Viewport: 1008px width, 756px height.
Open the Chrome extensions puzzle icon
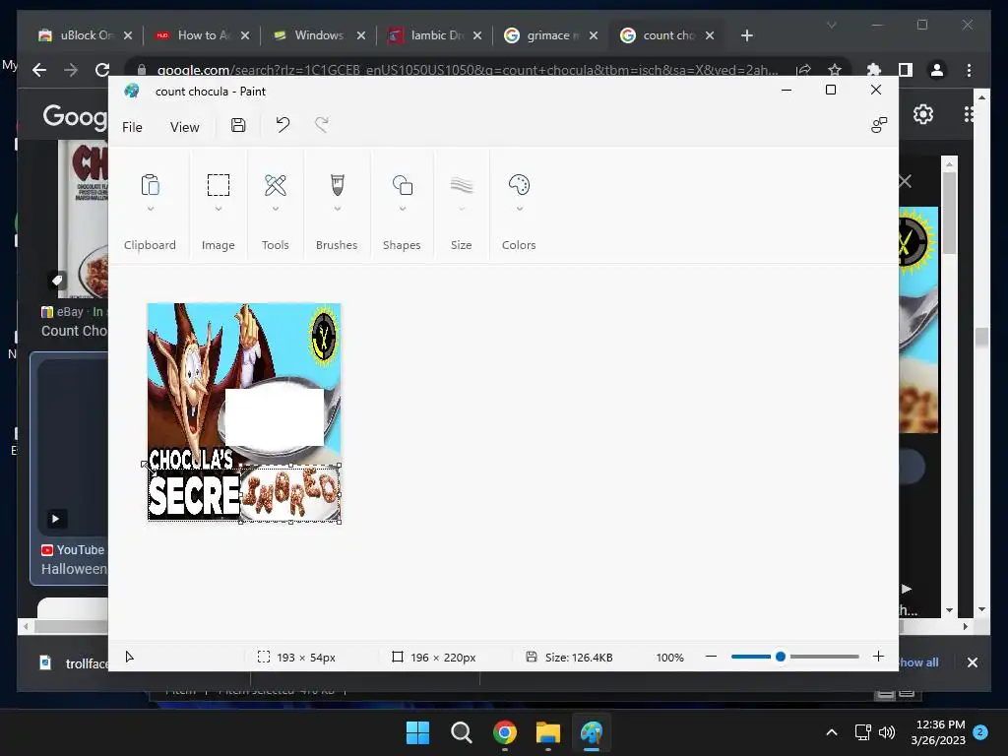874,70
